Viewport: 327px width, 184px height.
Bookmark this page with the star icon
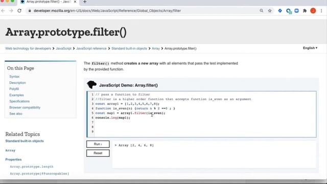coord(270,11)
